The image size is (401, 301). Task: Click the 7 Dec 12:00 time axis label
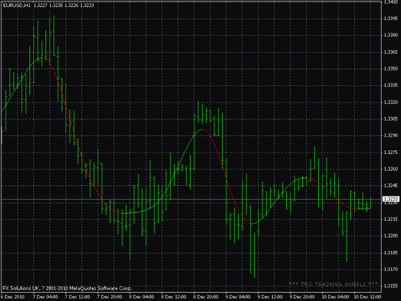pos(77,297)
